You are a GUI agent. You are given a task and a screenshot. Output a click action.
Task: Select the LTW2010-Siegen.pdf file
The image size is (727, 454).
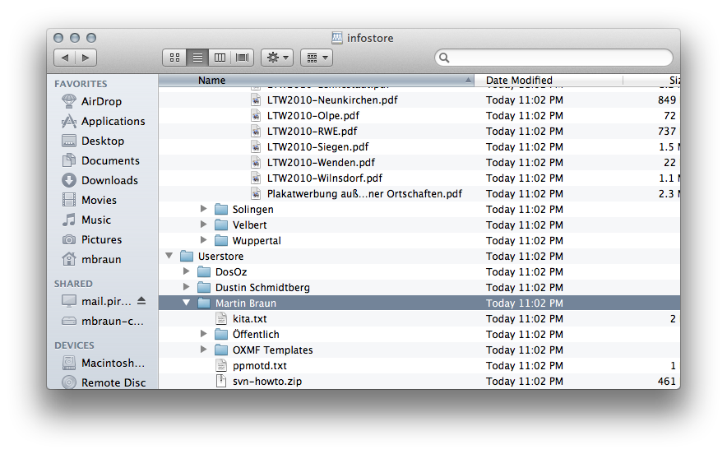[x=317, y=146]
